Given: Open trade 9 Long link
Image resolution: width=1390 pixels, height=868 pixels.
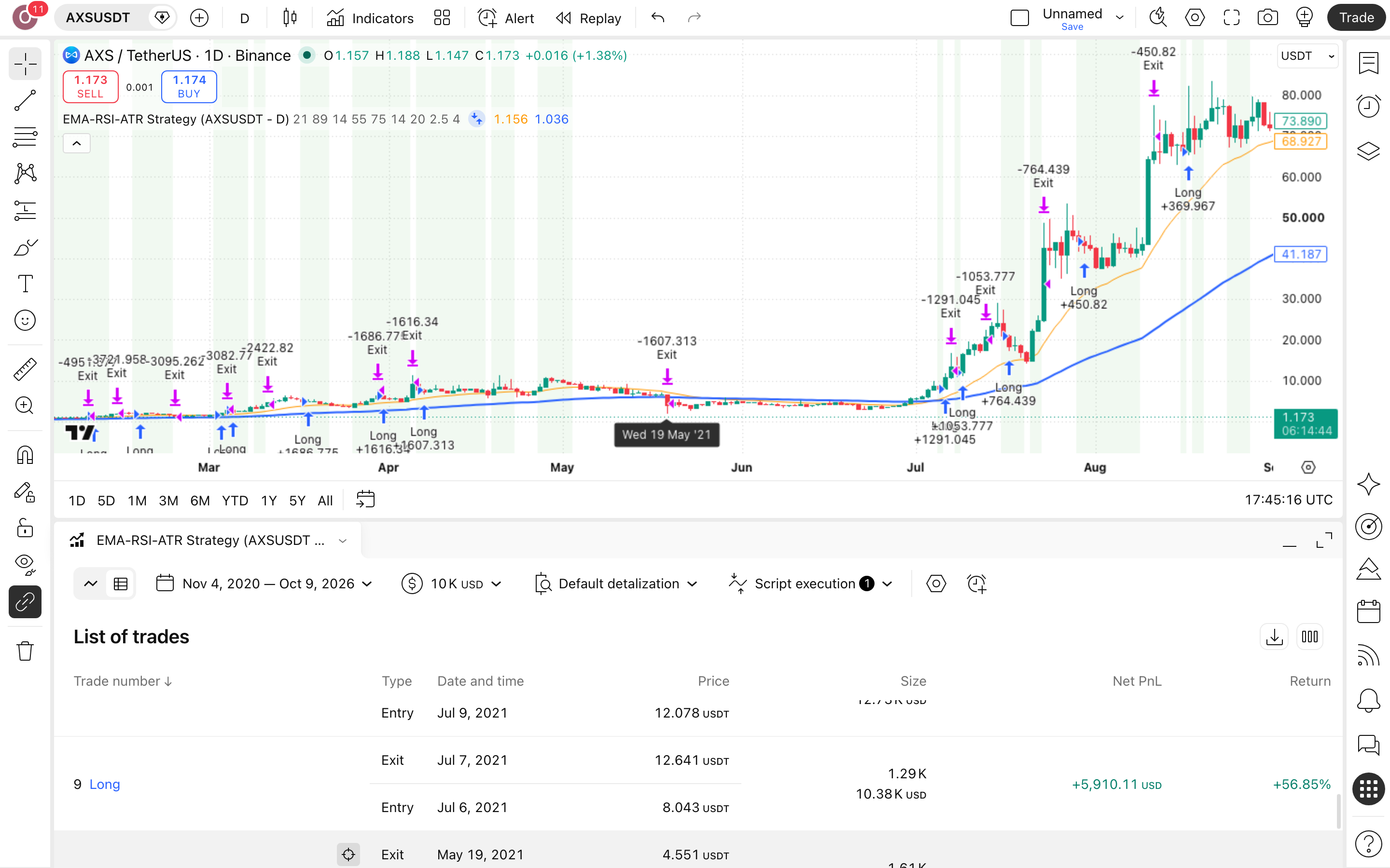Looking at the screenshot, I should [x=105, y=784].
